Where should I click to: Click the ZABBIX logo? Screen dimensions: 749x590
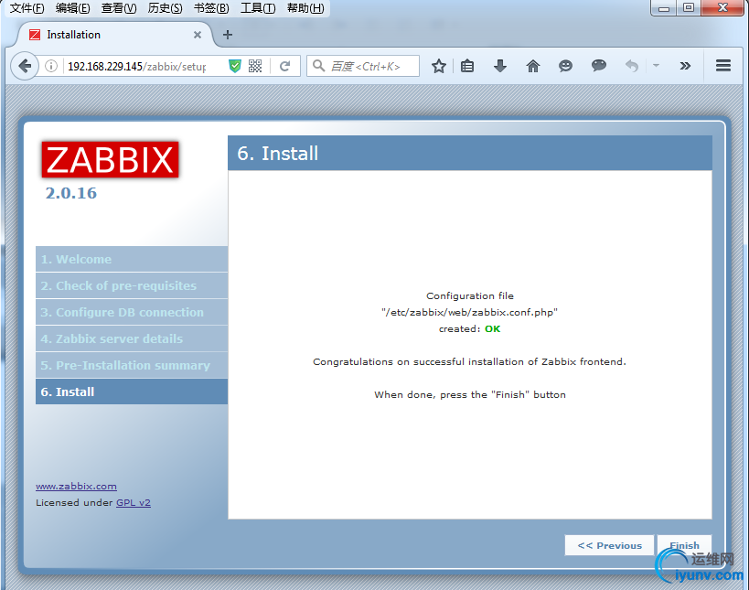(x=111, y=159)
